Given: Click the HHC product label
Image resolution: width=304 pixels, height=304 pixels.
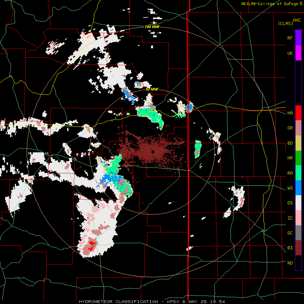Looking at the screenshot, I should (297, 20).
